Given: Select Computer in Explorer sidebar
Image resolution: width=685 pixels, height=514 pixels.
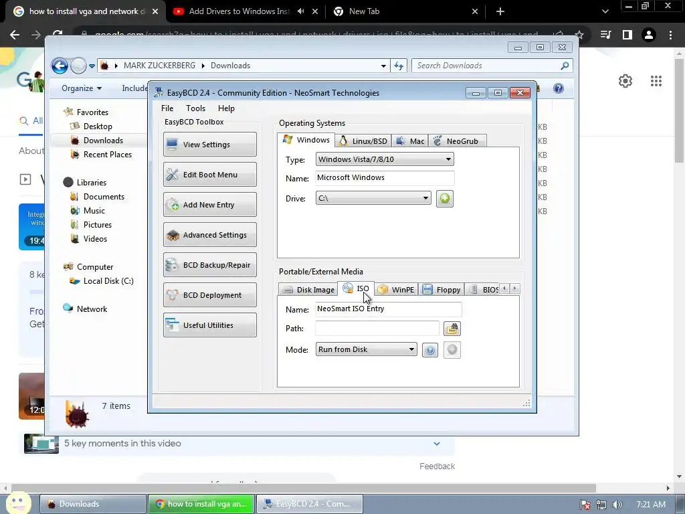Looking at the screenshot, I should 95,267.
